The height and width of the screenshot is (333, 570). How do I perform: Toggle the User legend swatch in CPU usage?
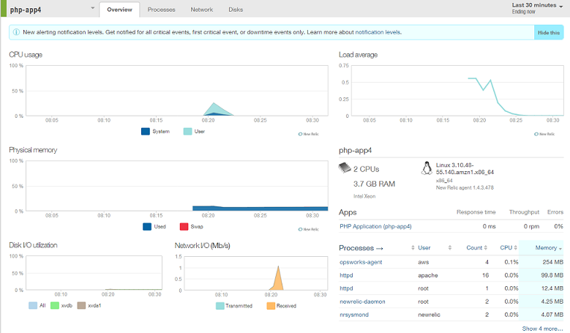click(187, 131)
